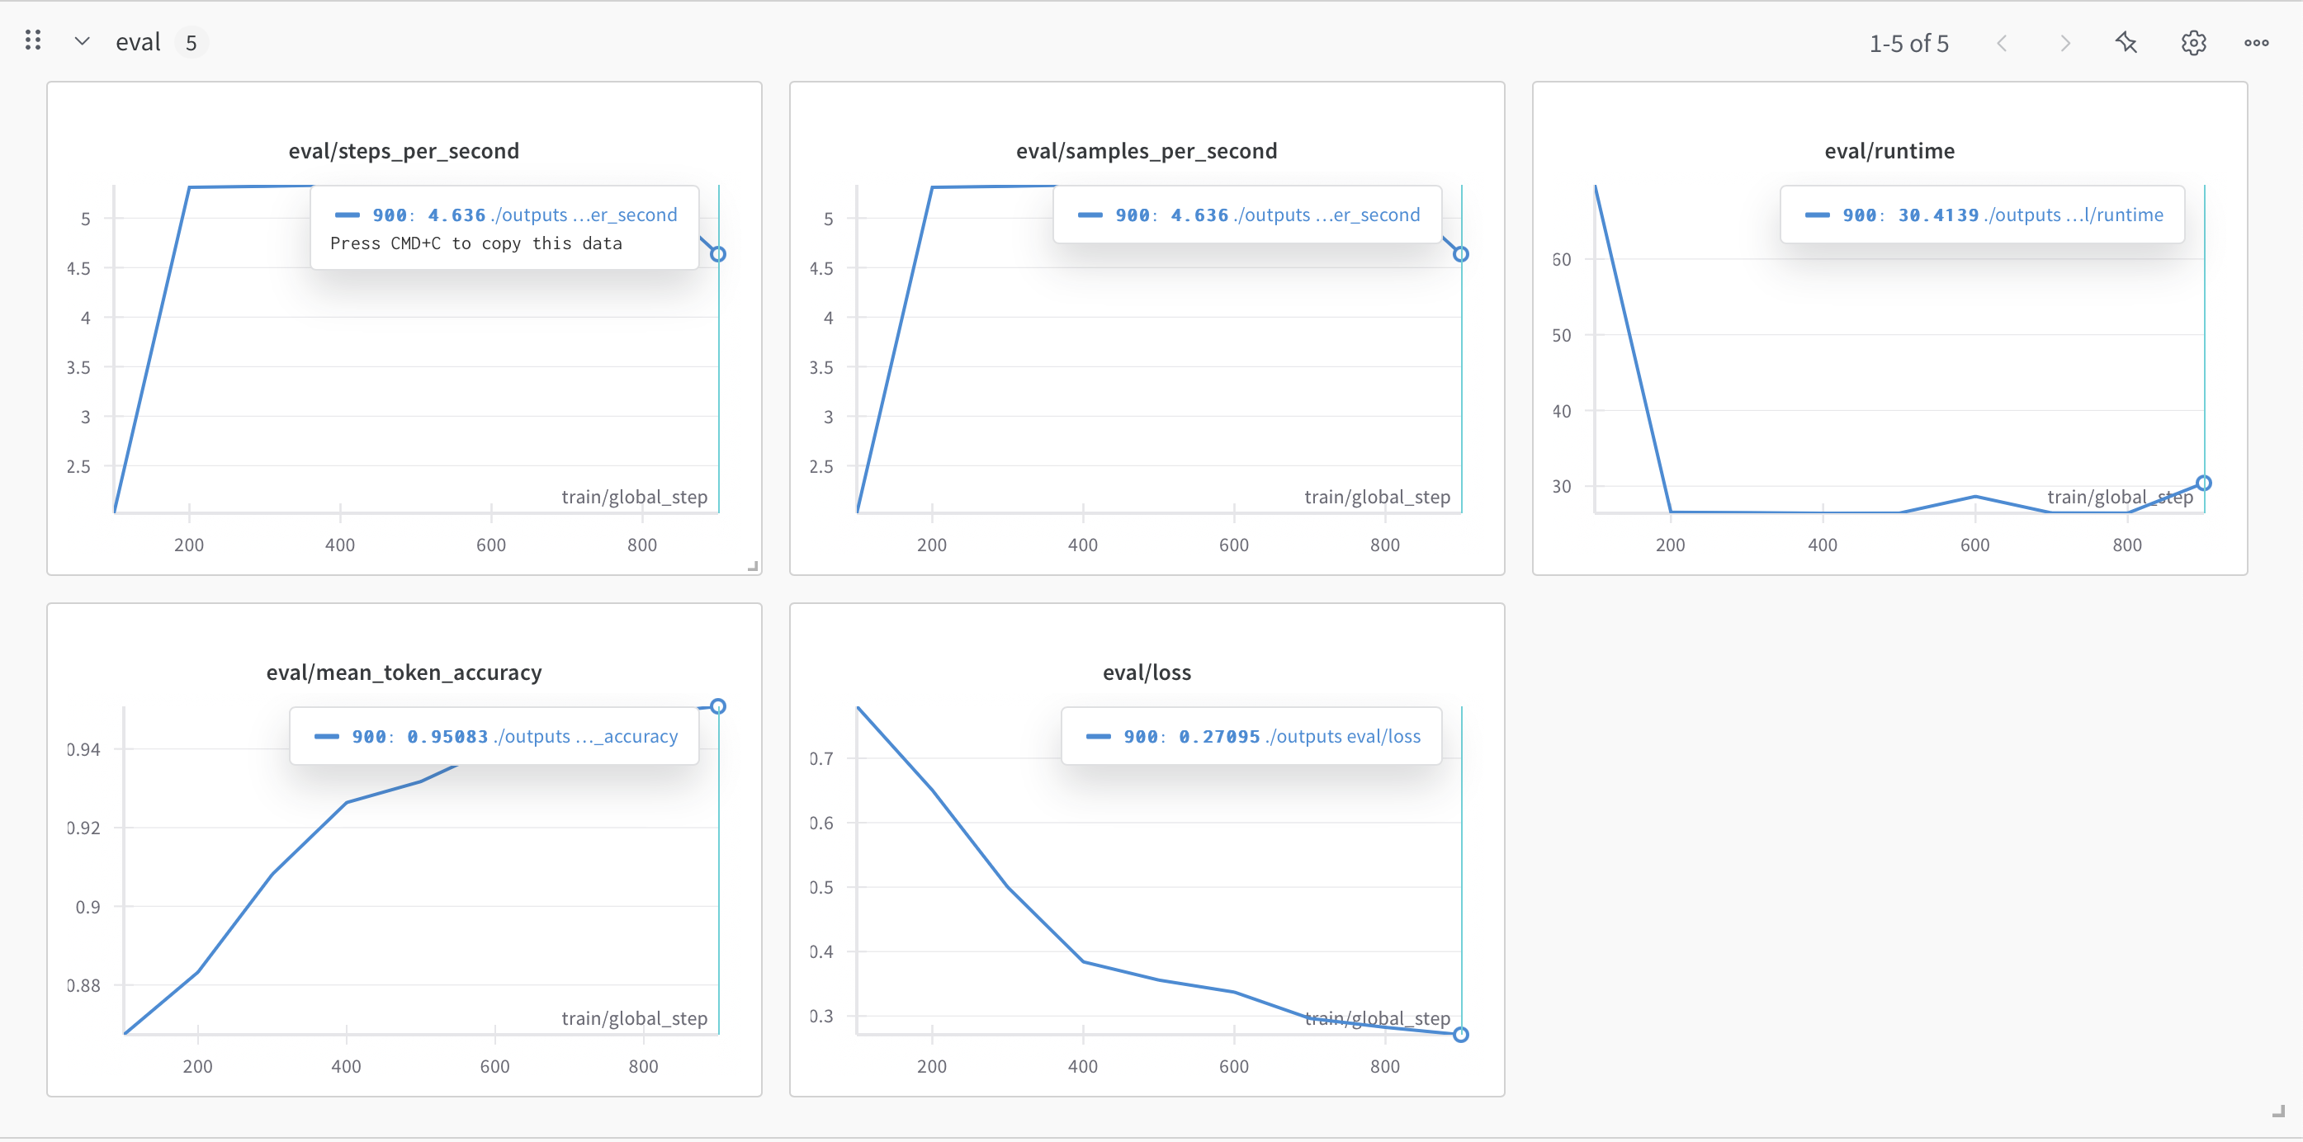
Task: Go to next panels page arrow
Action: pos(2064,43)
